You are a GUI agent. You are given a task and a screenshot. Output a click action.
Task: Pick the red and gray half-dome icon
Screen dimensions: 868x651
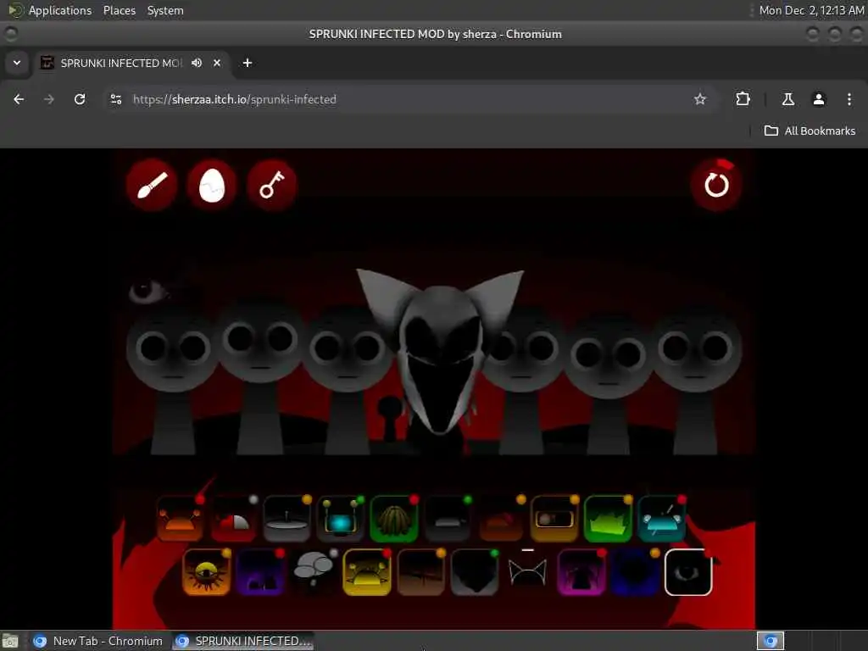[x=233, y=519]
